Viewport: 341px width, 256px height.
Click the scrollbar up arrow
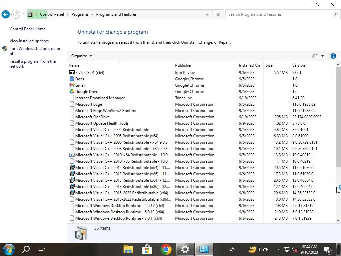[338, 64]
